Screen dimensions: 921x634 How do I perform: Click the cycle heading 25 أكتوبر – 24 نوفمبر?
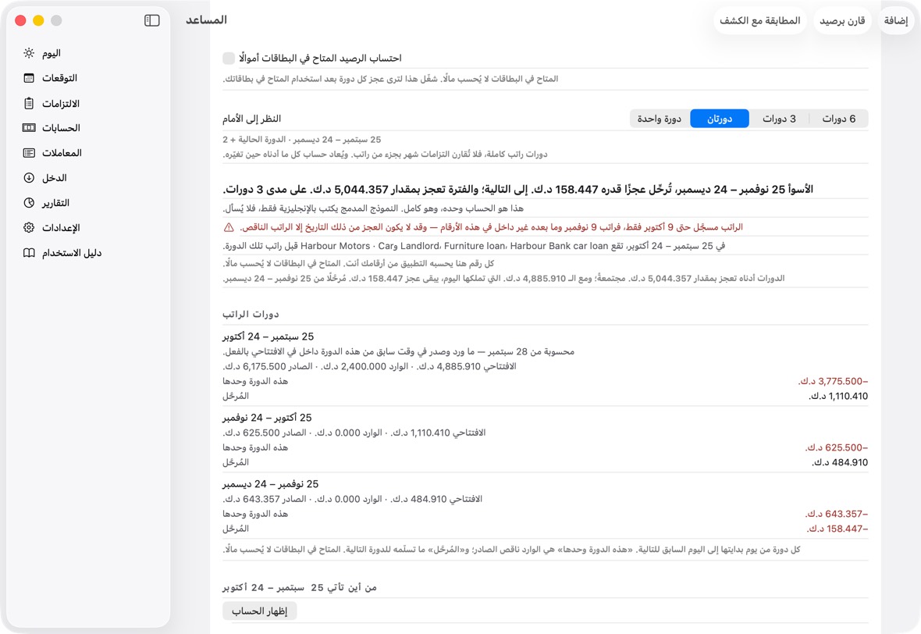click(267, 418)
